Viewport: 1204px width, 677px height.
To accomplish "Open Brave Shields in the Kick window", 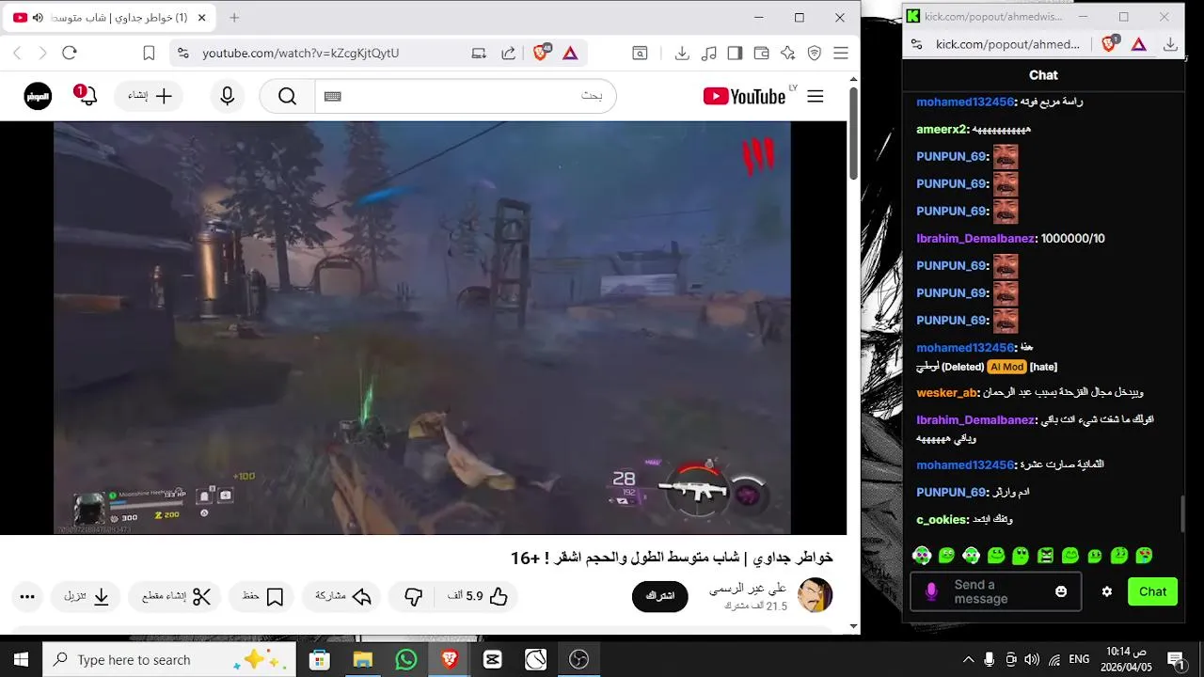I will point(1109,44).
